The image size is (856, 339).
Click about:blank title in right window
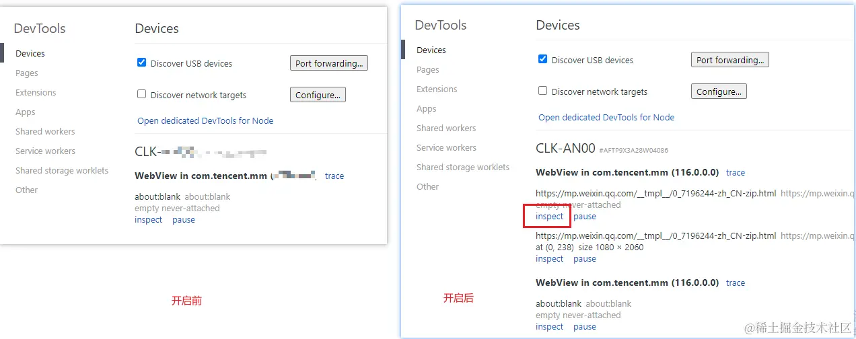[x=559, y=303]
